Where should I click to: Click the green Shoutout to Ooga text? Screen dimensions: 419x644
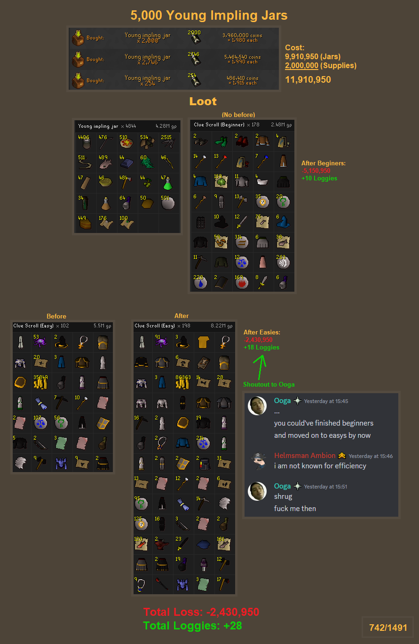tap(269, 384)
